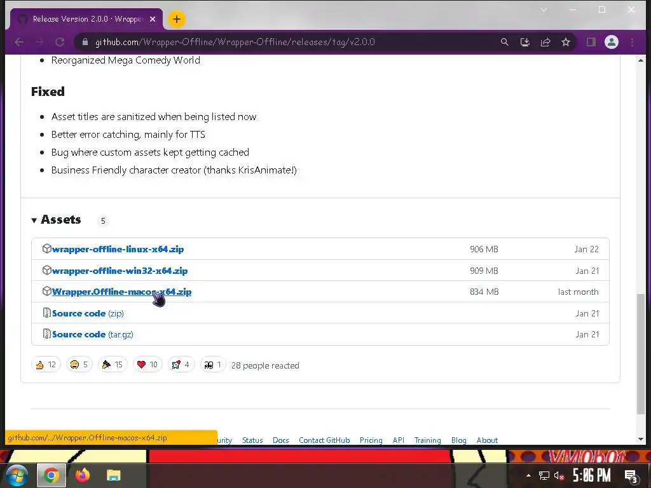Open a new tab with plus button
The width and height of the screenshot is (651, 488).
pyautogui.click(x=177, y=19)
